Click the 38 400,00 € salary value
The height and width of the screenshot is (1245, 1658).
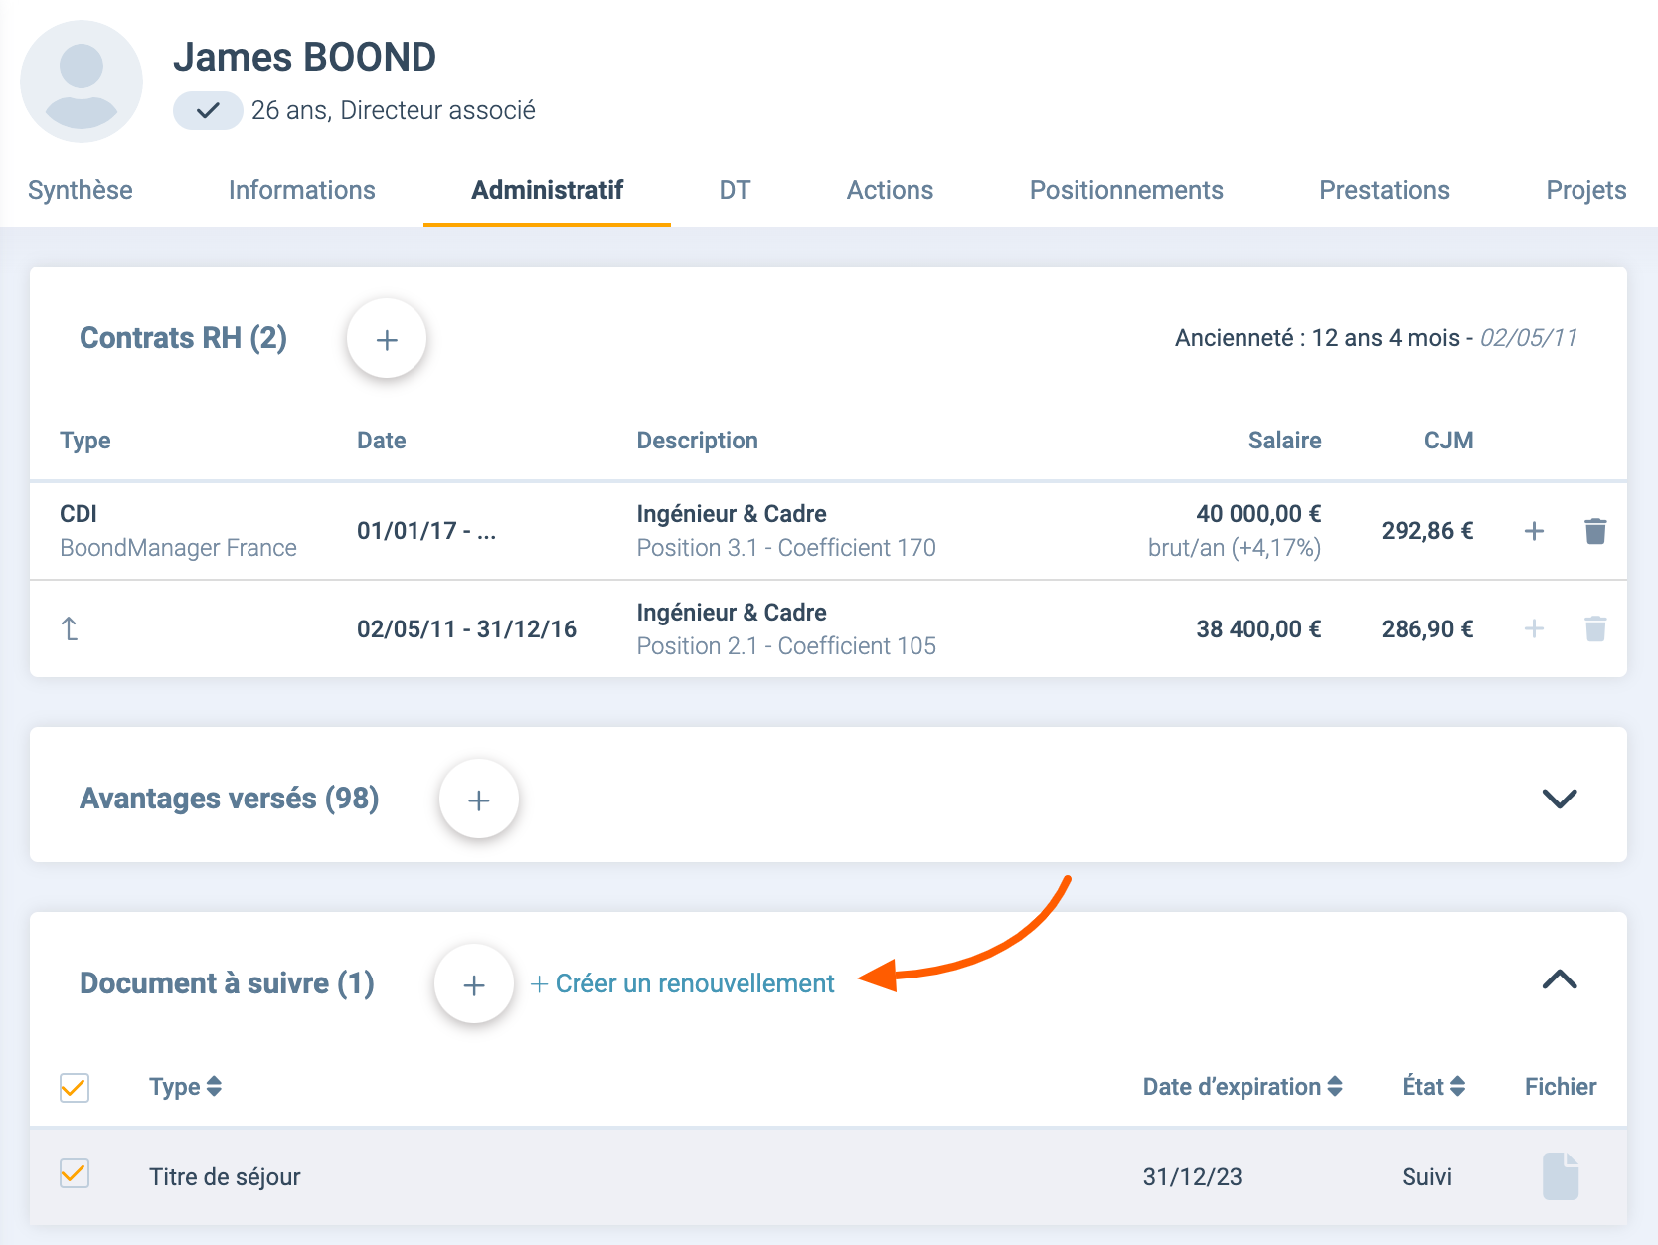tap(1258, 629)
